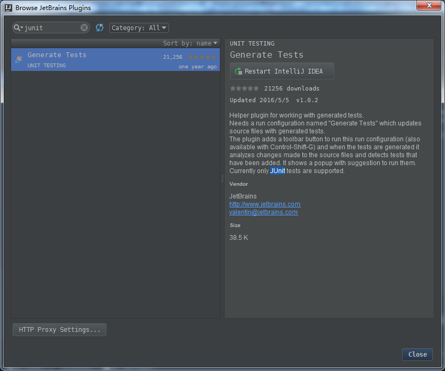
Task: Click the IntelliJ icon in title bar
Action: (8, 7)
